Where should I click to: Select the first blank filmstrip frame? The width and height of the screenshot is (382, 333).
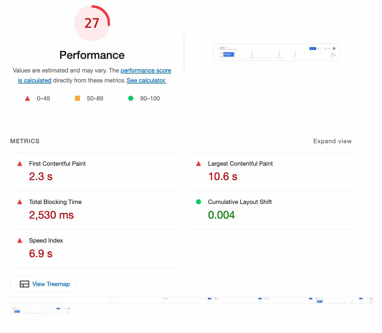[x=36, y=301]
